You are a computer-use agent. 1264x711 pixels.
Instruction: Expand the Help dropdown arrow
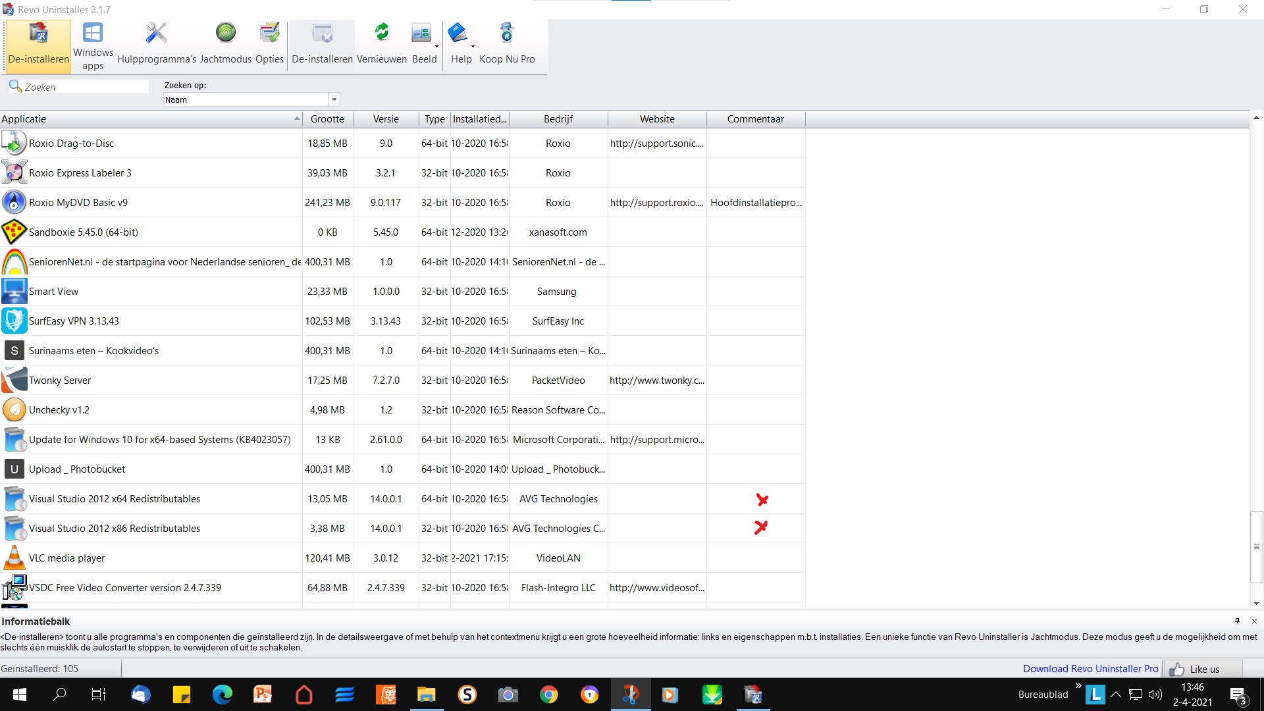473,46
